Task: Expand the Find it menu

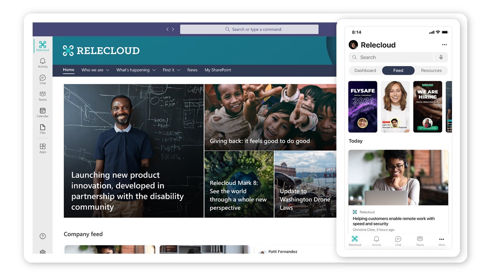Action: (171, 70)
